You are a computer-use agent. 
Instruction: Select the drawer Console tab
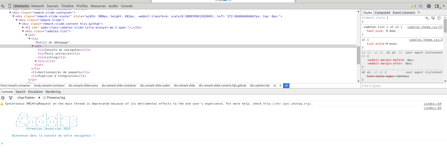(7, 92)
